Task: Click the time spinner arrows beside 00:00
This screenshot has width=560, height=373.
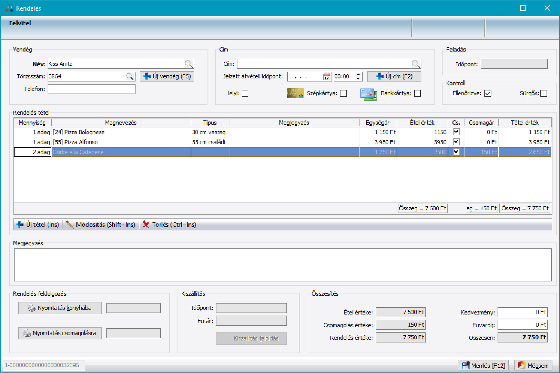Action: (x=358, y=76)
